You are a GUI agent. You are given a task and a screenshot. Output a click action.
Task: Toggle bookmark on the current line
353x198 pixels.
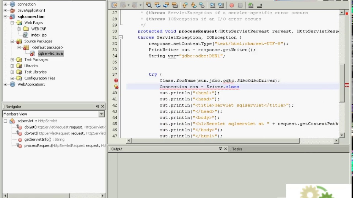click(x=202, y=5)
